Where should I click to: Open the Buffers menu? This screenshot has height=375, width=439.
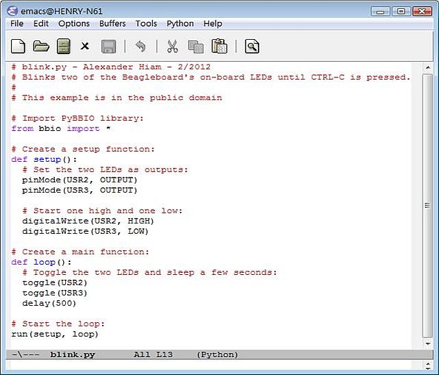[x=112, y=23]
